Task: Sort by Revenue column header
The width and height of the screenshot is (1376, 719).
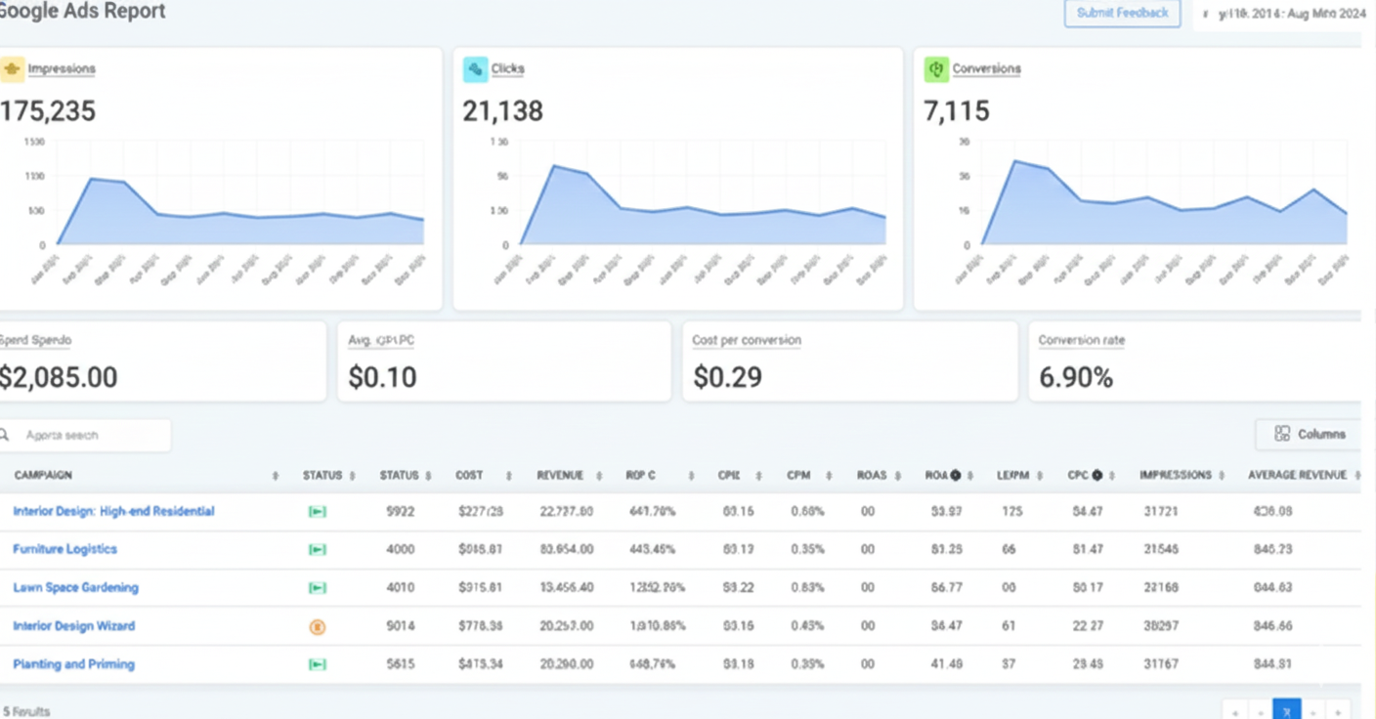Action: tap(560, 476)
